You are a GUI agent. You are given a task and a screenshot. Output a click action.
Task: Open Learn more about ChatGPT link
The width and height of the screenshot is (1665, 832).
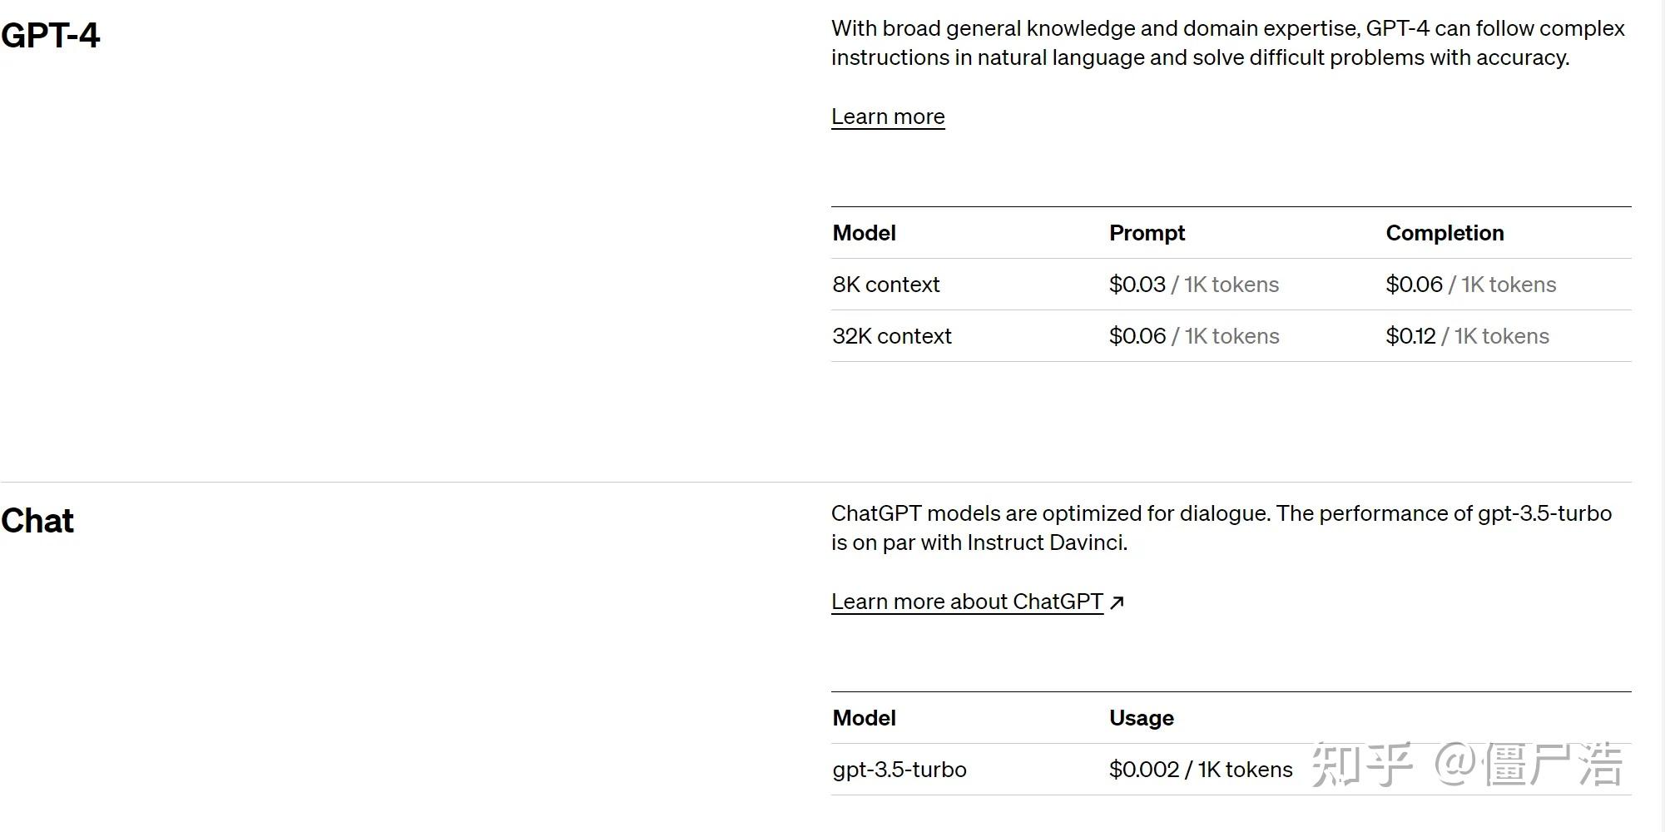pos(967,602)
